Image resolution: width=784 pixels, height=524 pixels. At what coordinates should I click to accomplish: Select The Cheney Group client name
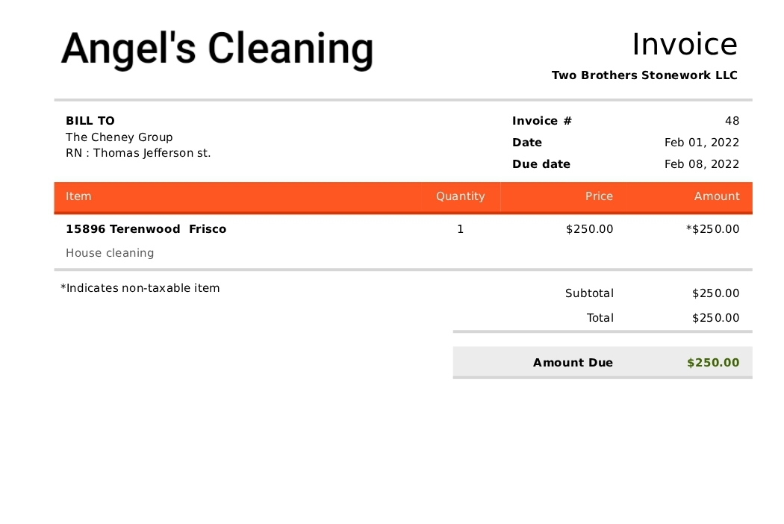(119, 137)
